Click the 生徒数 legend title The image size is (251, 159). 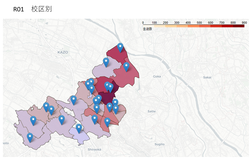[x=147, y=29]
